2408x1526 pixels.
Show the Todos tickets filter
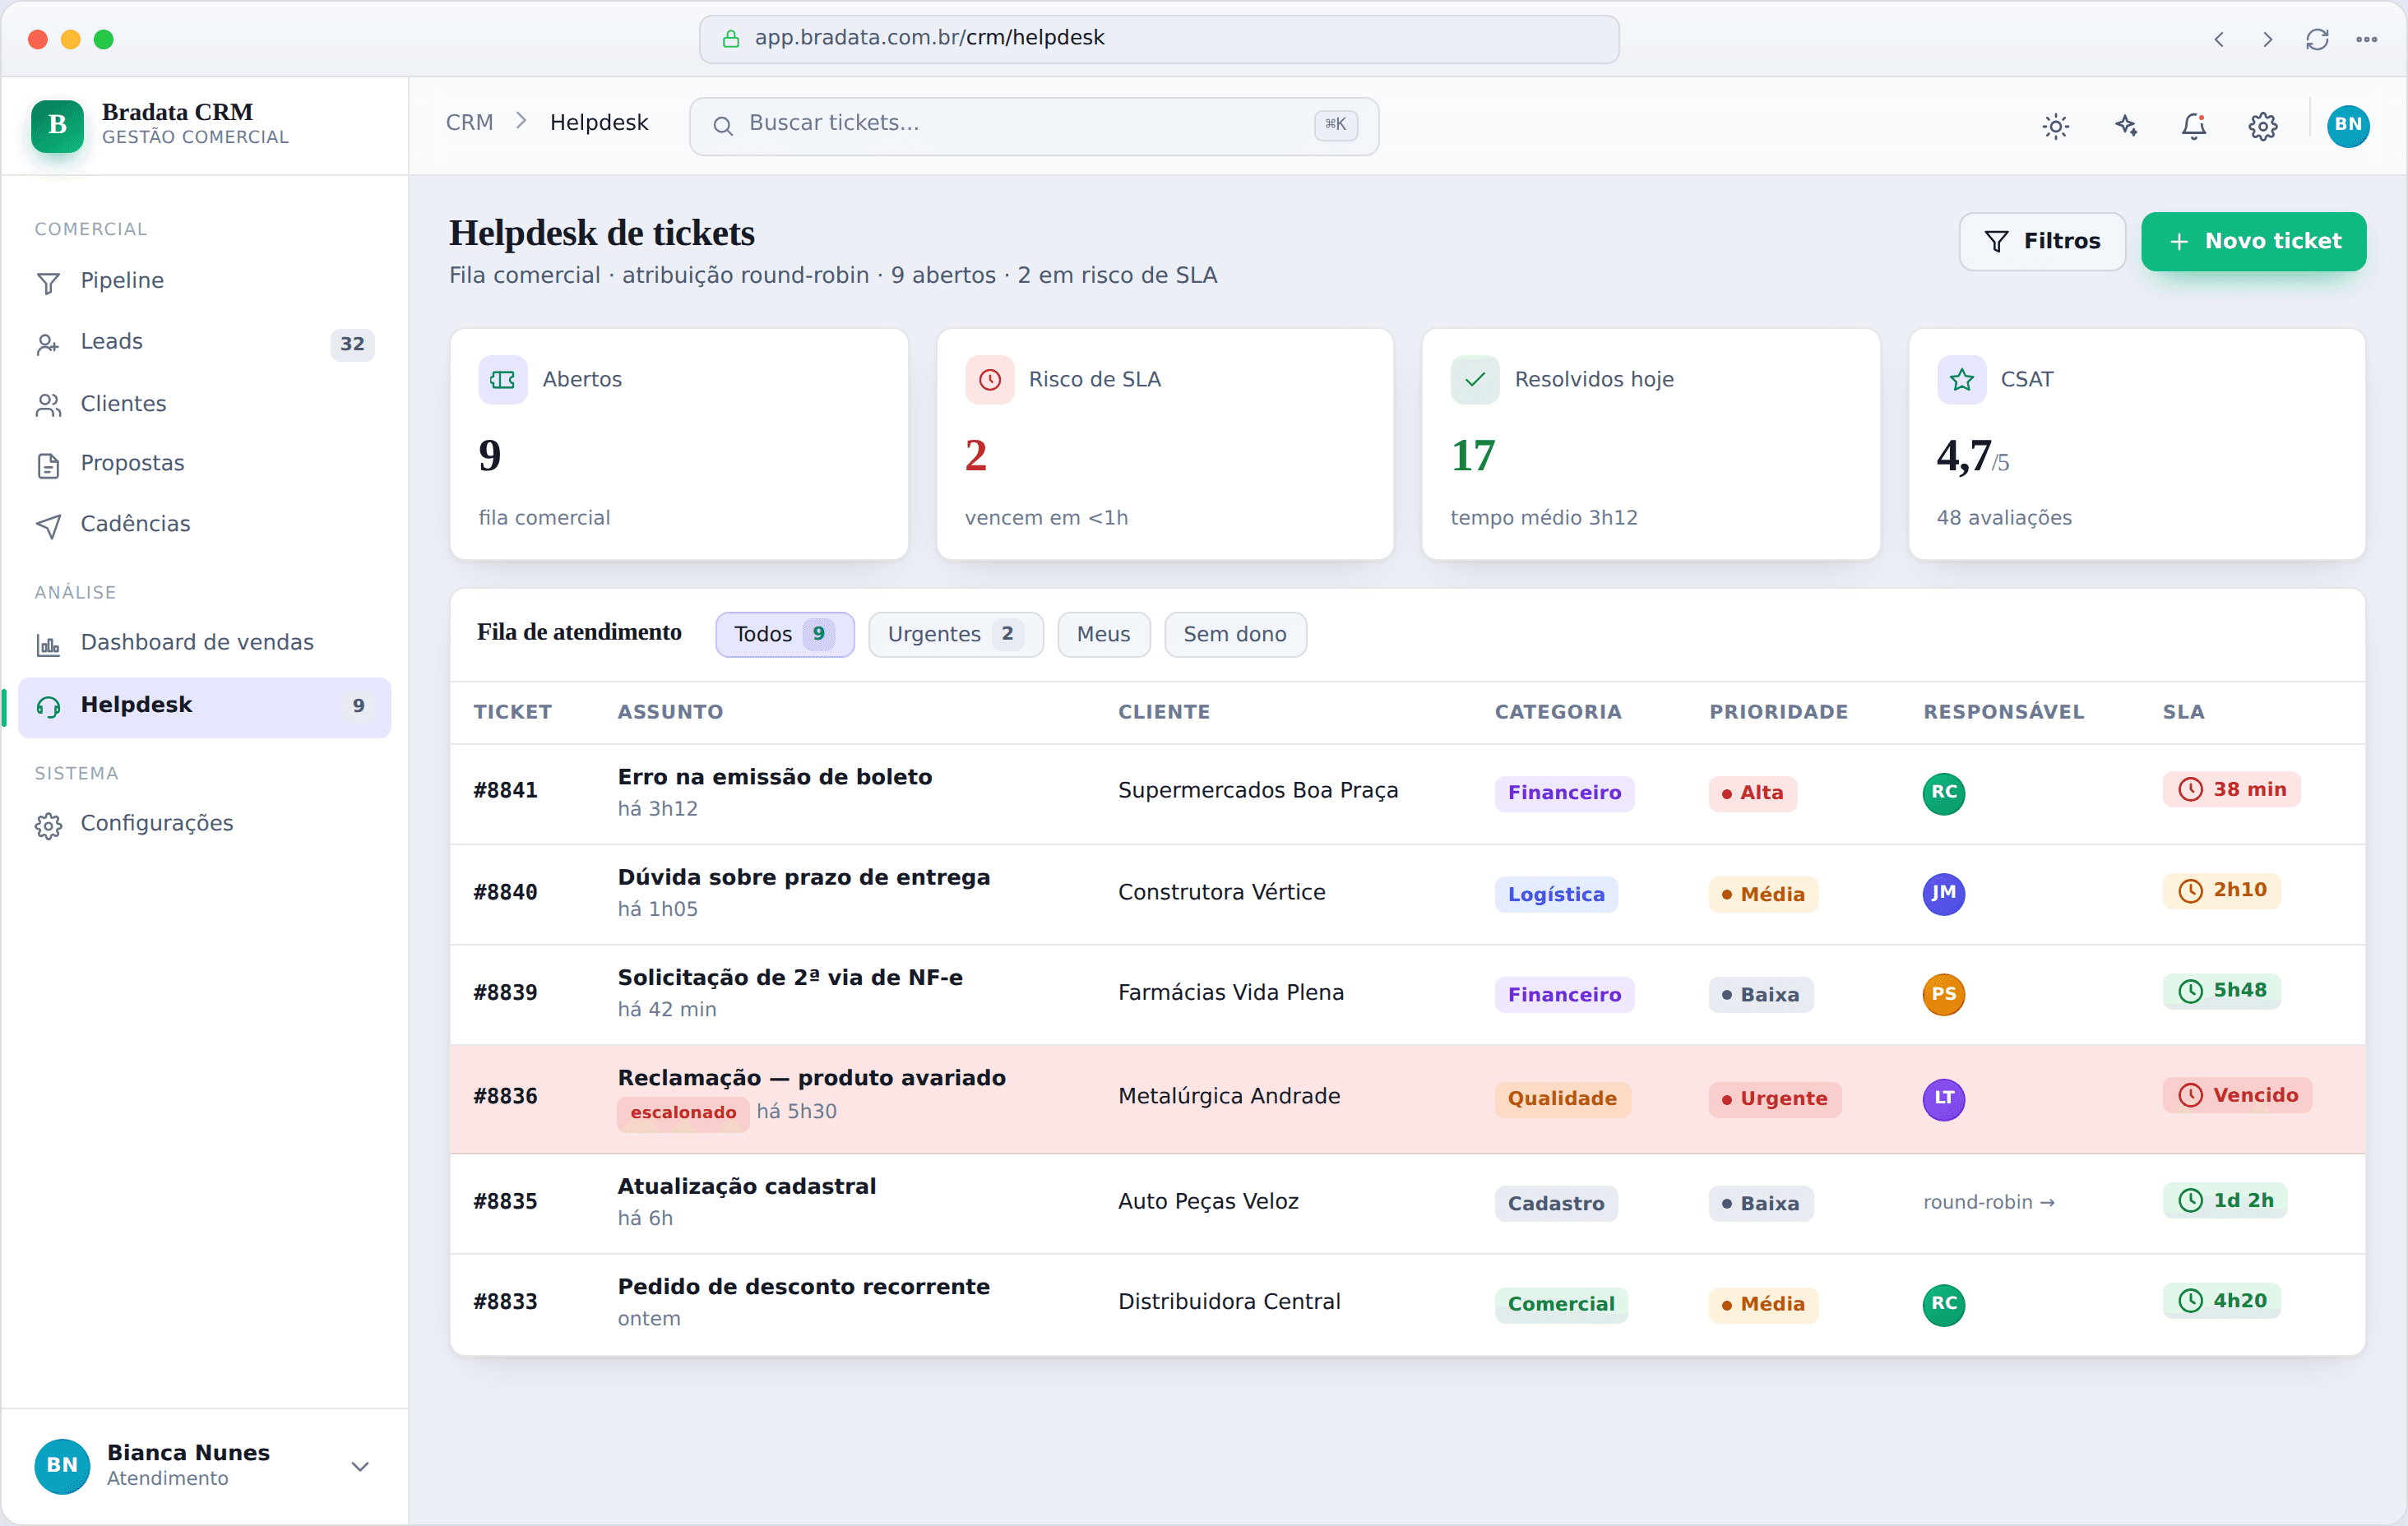[x=784, y=634]
